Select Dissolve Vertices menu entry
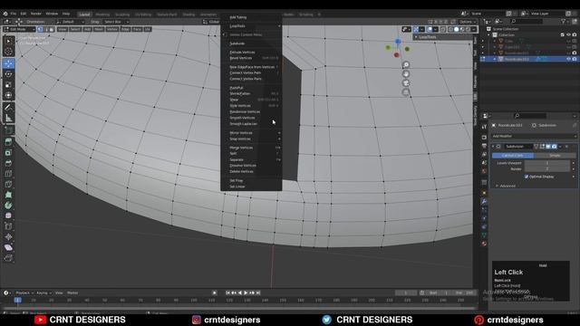 (x=252, y=166)
